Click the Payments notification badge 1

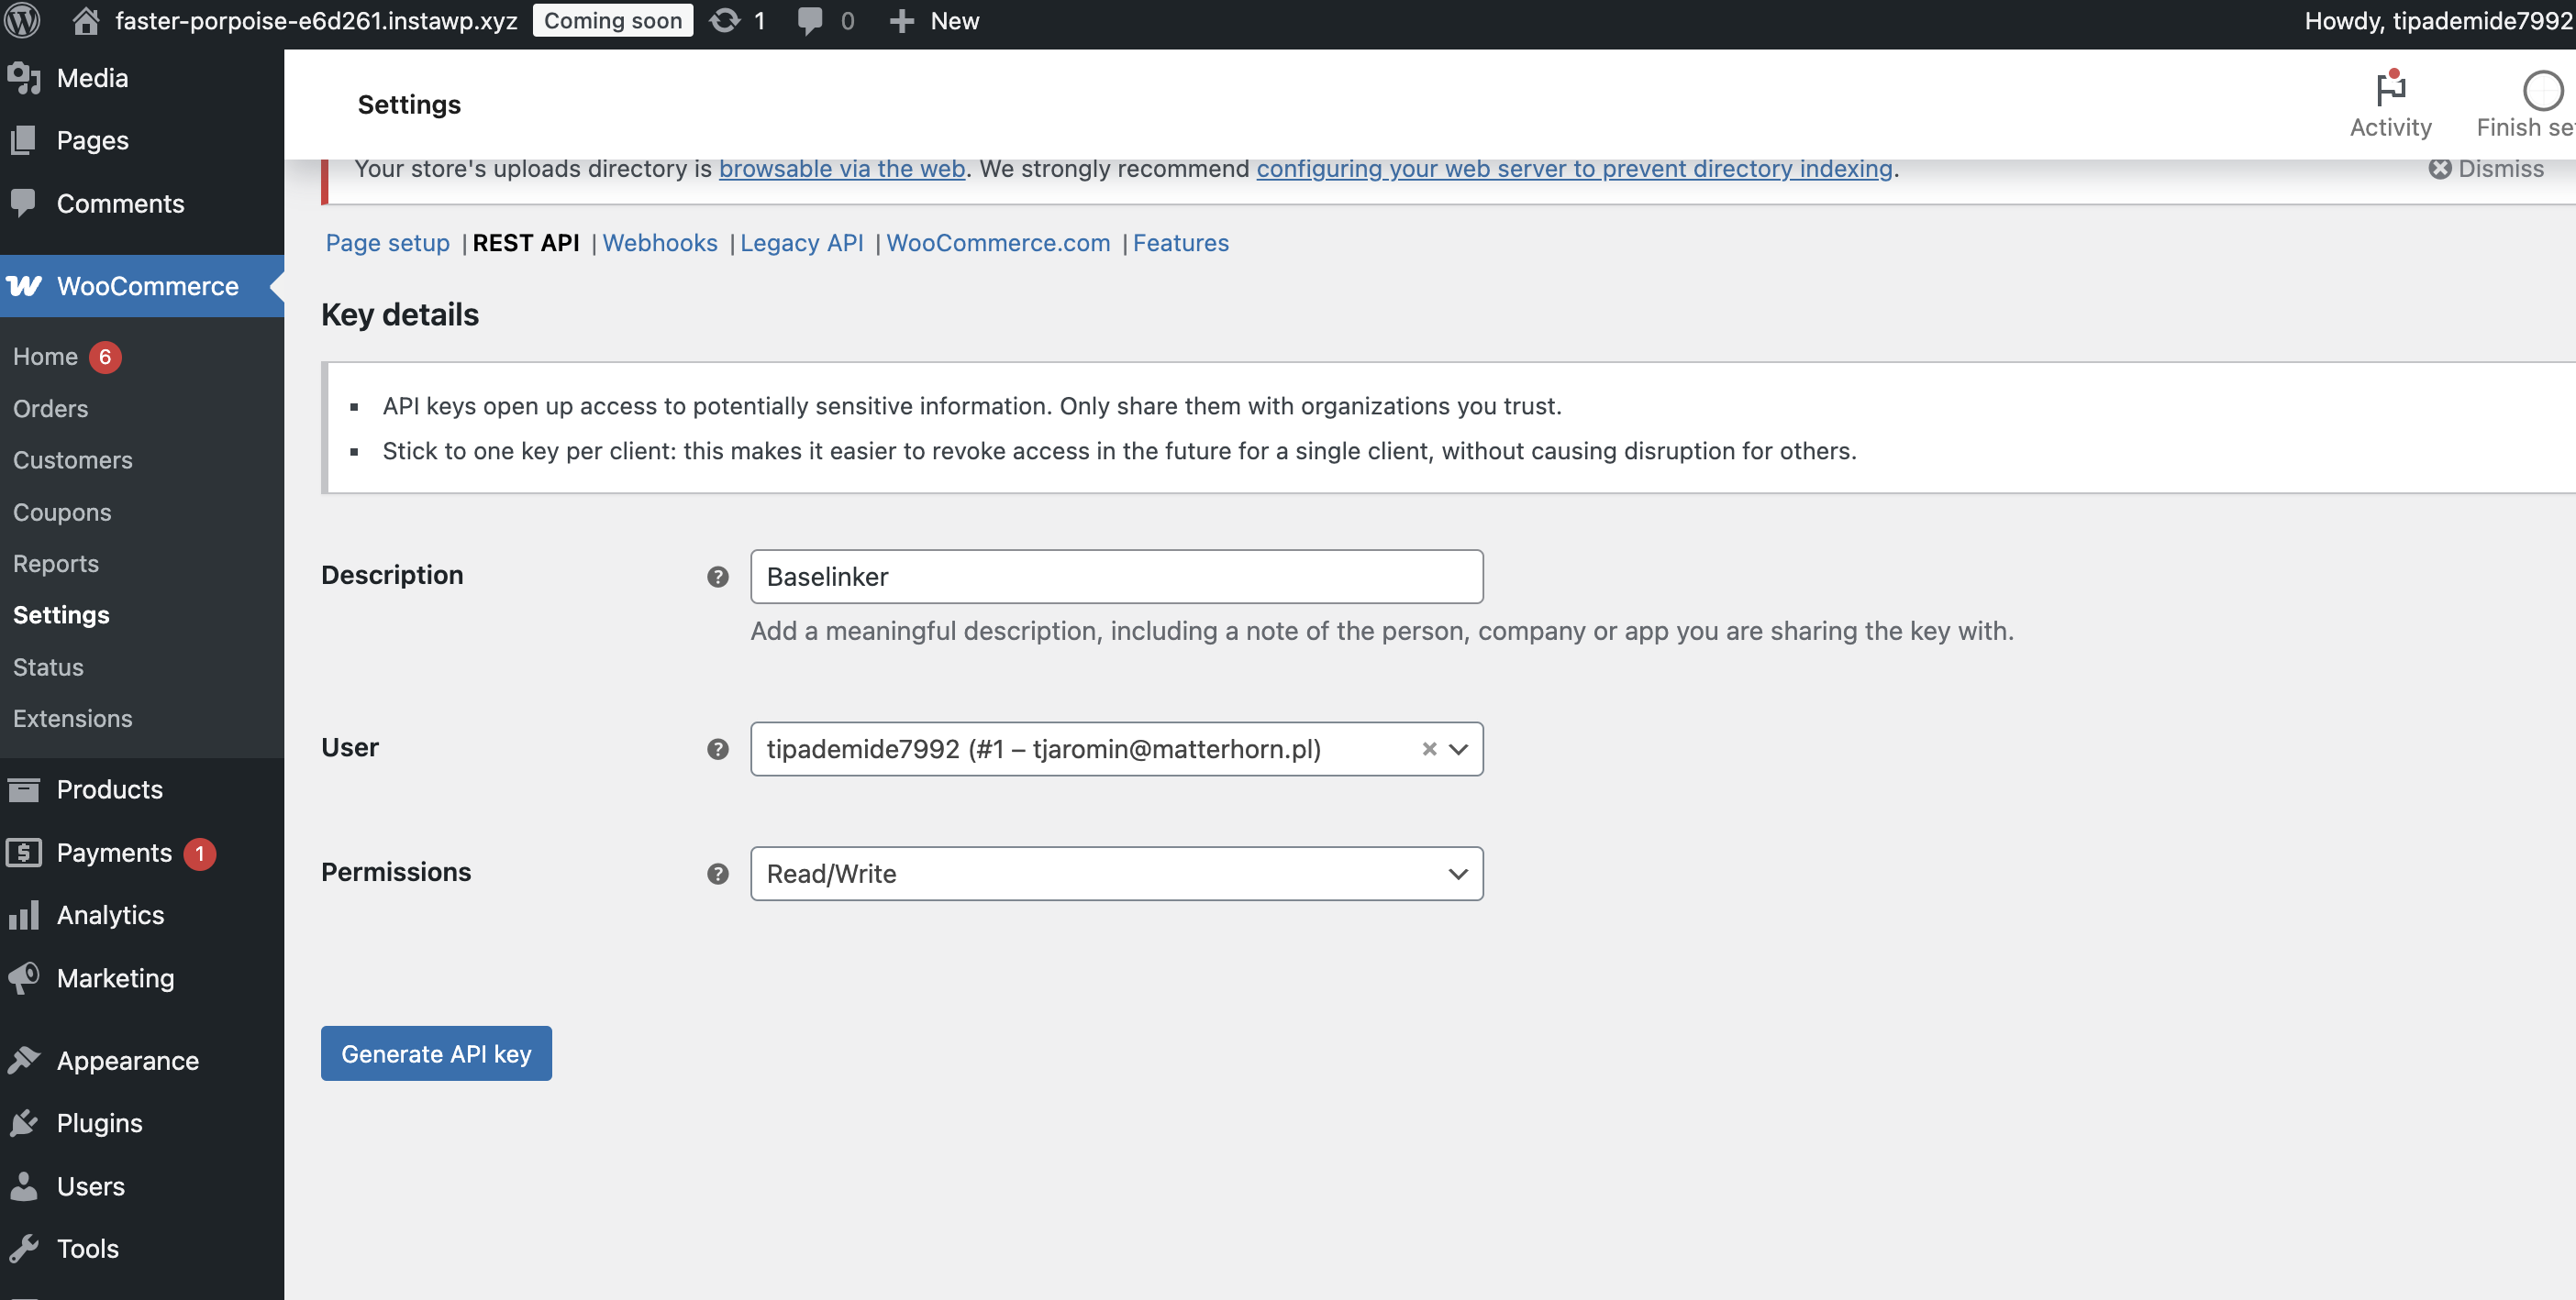point(200,854)
